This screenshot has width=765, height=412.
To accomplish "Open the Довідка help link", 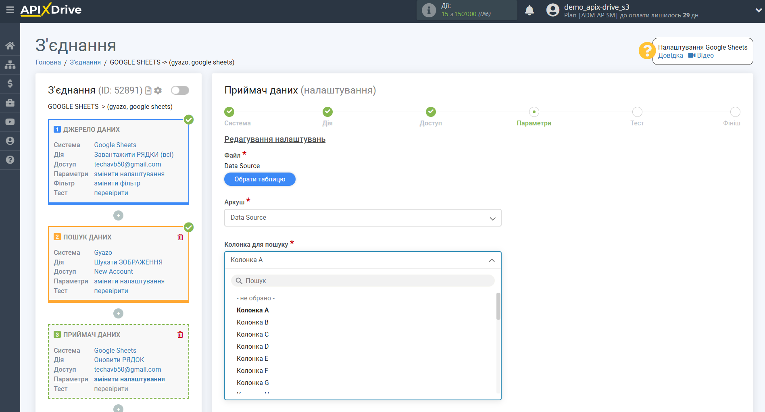I will click(x=670, y=56).
